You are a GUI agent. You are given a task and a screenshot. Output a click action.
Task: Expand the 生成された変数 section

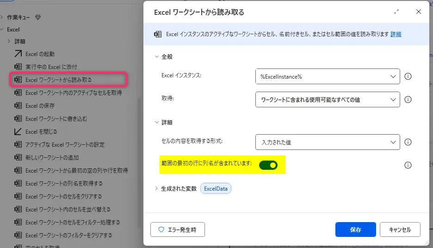(x=156, y=189)
